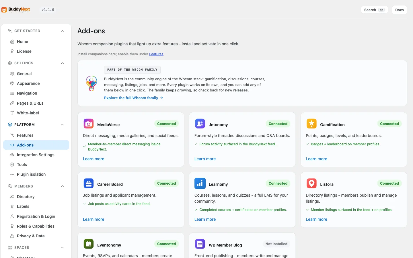Open the Home menu item
This screenshot has height=258, width=413.
[x=36, y=42]
